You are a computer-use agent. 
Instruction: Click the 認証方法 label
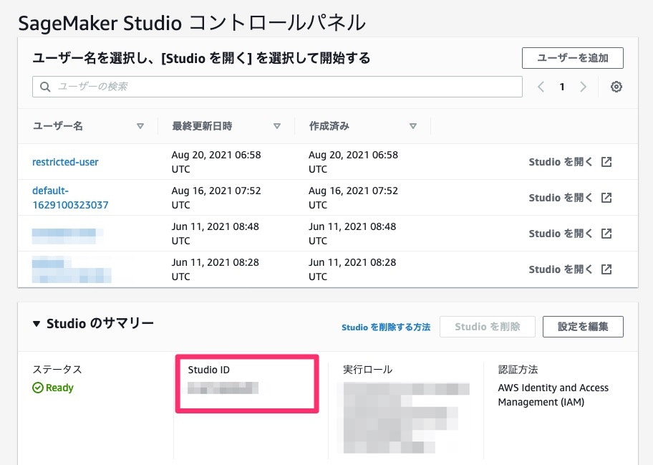pyautogui.click(x=518, y=370)
